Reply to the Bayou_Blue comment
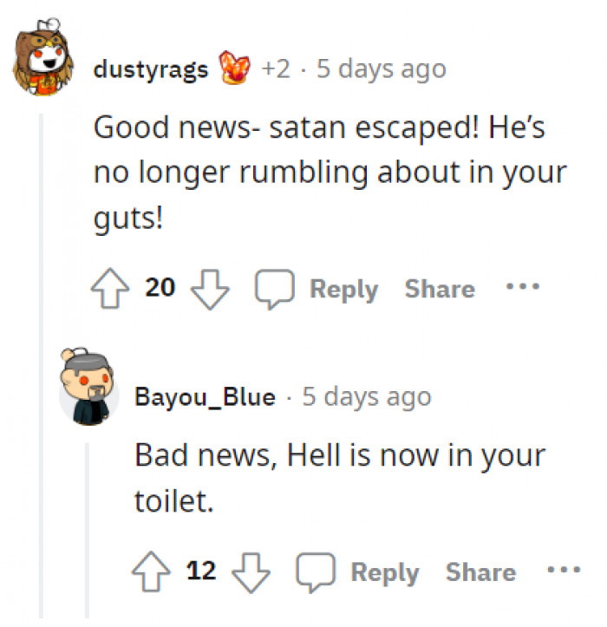Image resolution: width=607 pixels, height=627 pixels. 385,572
